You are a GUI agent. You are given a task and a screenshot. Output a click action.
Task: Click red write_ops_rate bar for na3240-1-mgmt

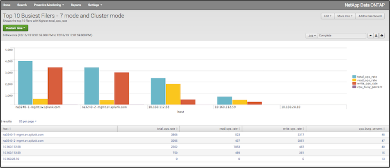[55, 86]
